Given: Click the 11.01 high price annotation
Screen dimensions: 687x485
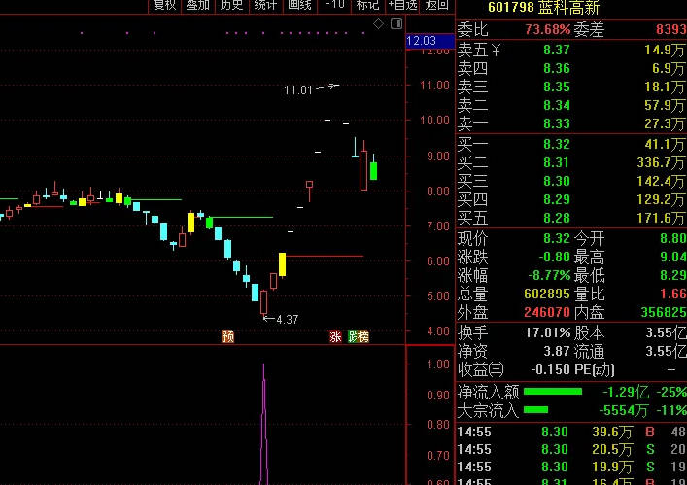Looking at the screenshot, I should (x=298, y=90).
